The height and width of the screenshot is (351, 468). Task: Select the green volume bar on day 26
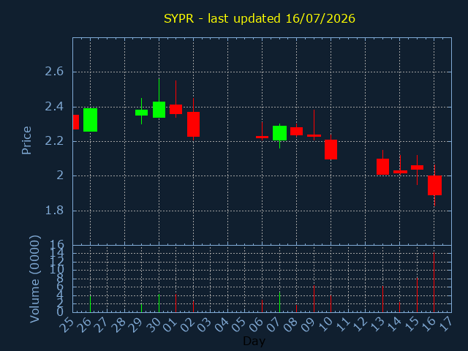pos(90,304)
